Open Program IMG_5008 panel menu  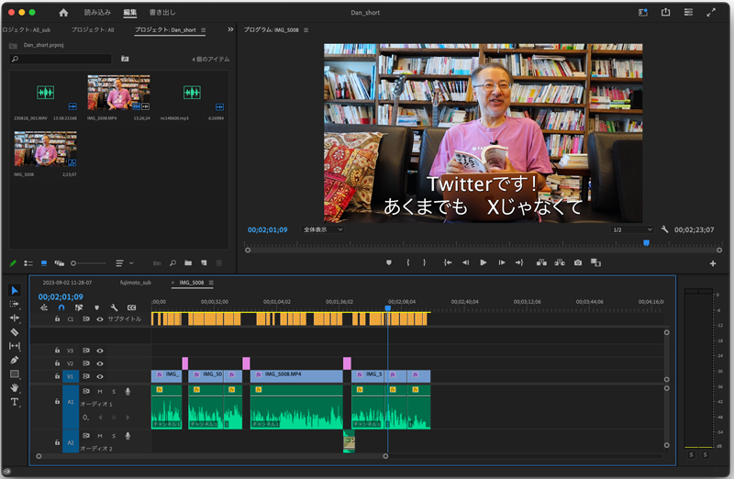click(306, 30)
